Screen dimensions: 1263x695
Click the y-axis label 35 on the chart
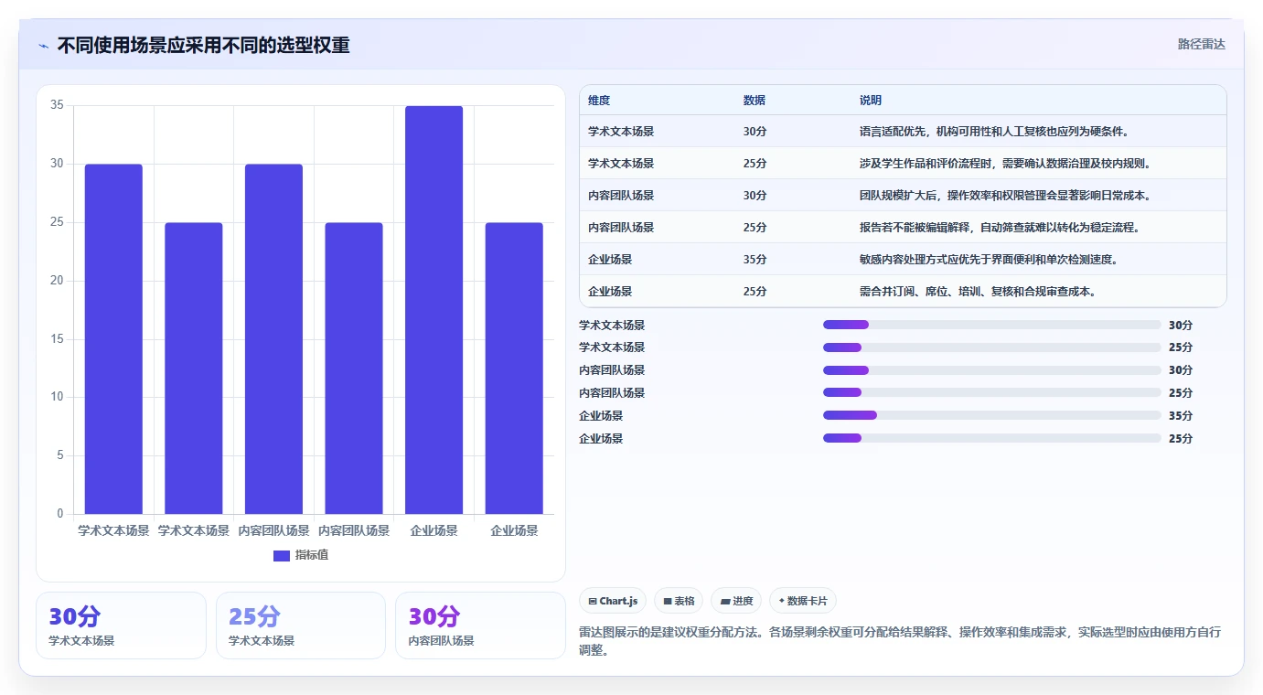[57, 105]
